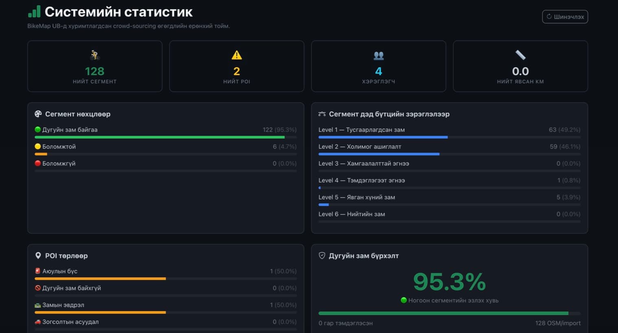
Task: Click the map pin icon beside POI төрлөөр
Action: [x=38, y=256]
